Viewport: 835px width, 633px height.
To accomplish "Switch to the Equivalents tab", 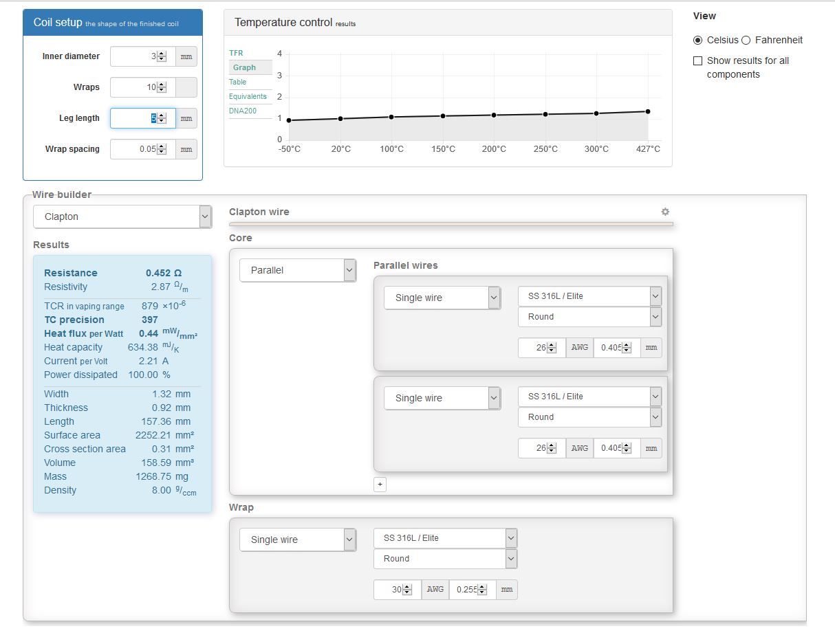I will (x=248, y=96).
